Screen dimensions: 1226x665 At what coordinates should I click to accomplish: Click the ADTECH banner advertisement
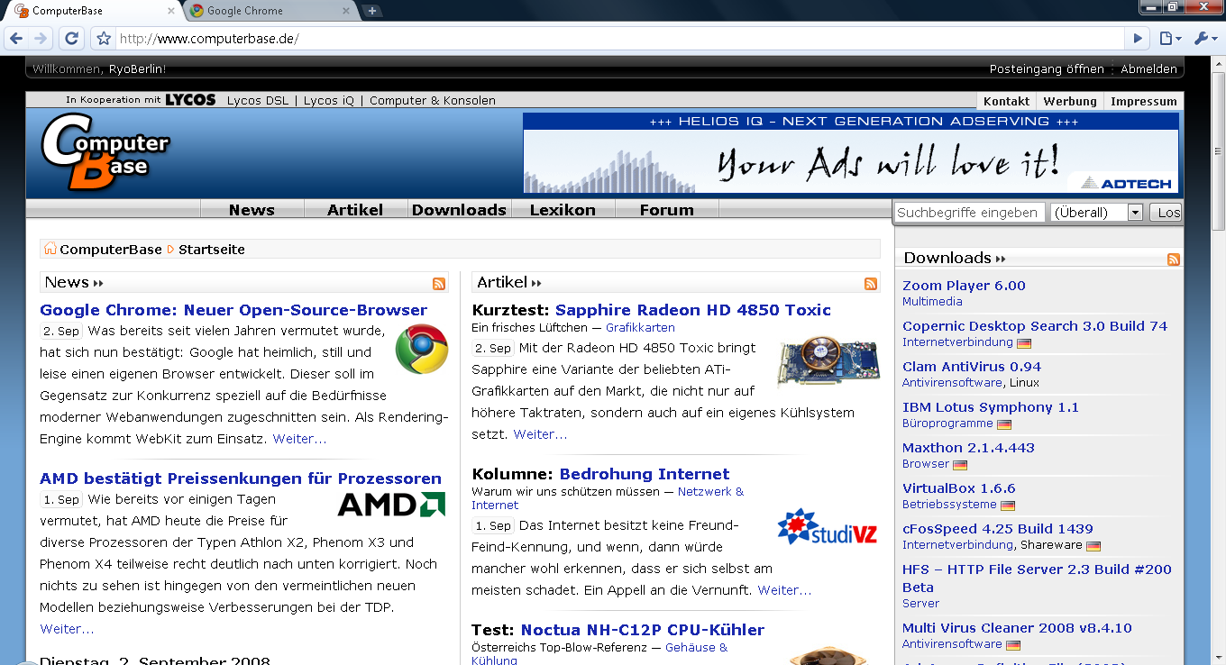pyautogui.click(x=850, y=153)
